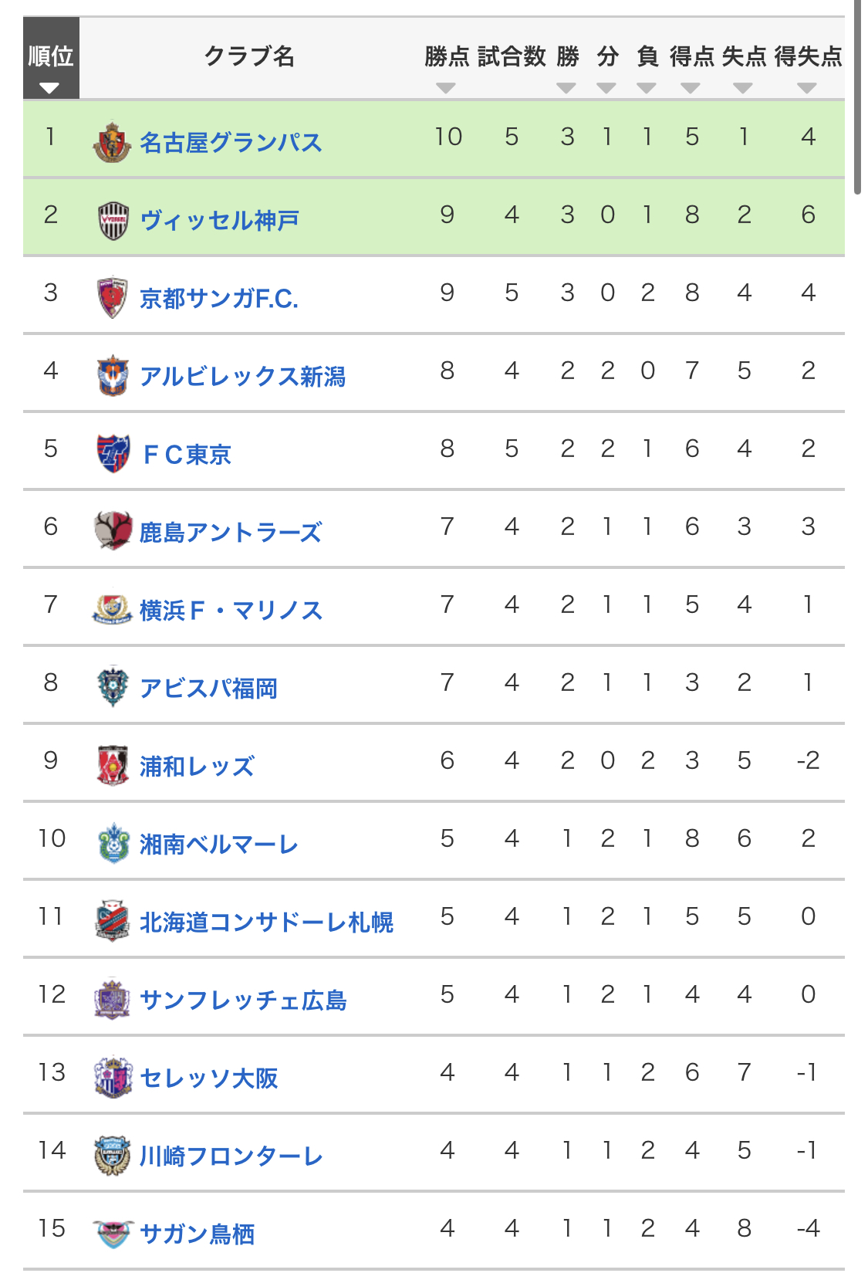Click the Albirex Niigata club crest
Viewport: 868px width, 1273px height.
pyautogui.click(x=113, y=376)
